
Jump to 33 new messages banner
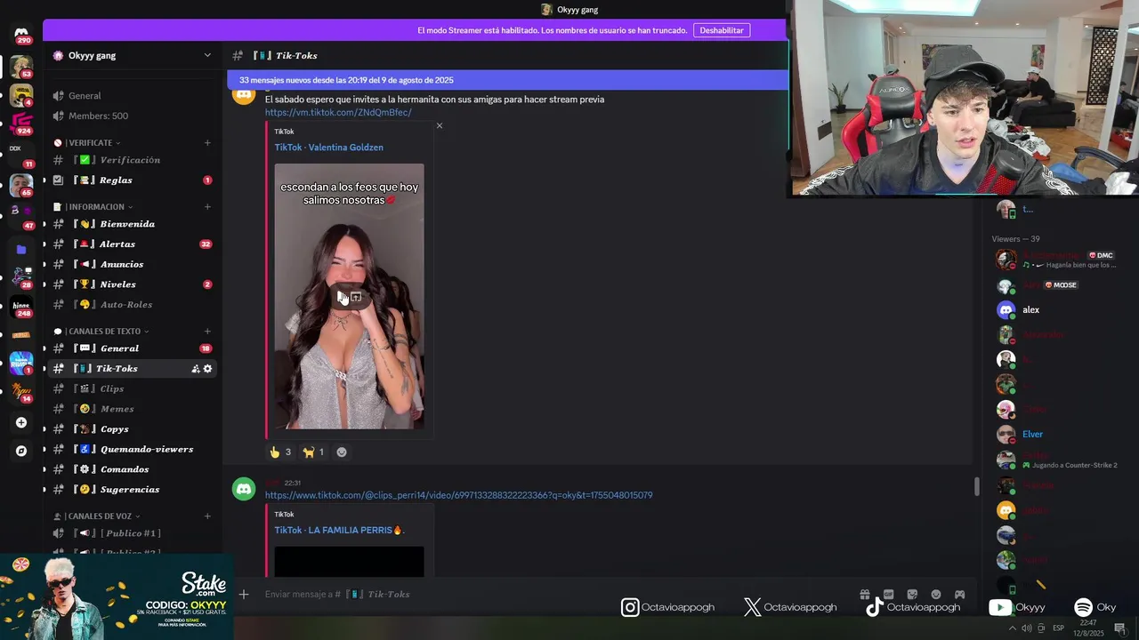tap(507, 80)
